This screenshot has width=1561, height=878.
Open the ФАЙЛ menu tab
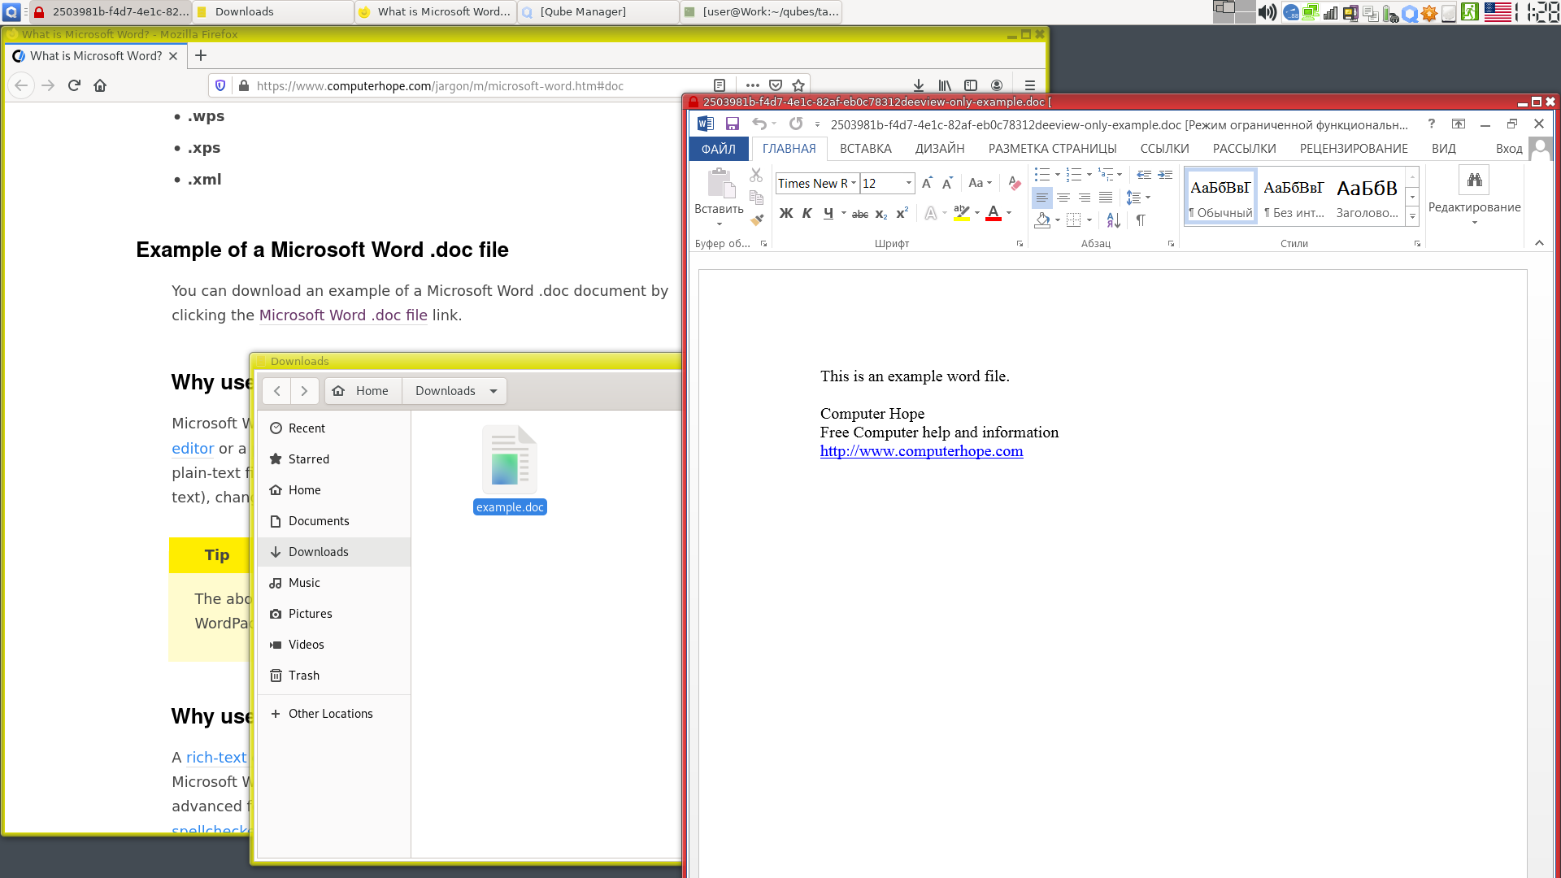pyautogui.click(x=718, y=149)
